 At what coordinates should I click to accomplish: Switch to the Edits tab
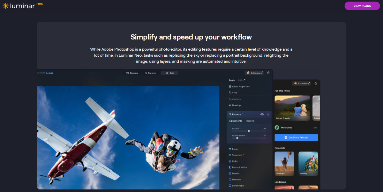tap(241, 80)
